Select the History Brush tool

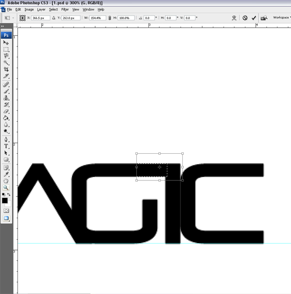coord(6,105)
